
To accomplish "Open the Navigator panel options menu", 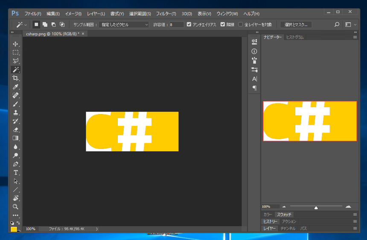I will coord(355,37).
